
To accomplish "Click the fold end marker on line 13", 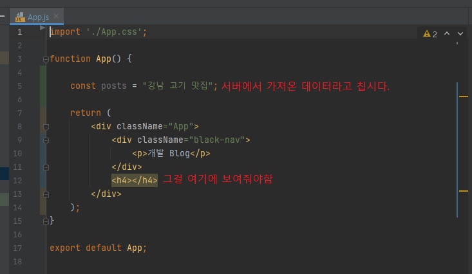I will pos(46,194).
